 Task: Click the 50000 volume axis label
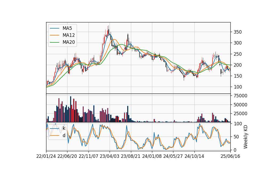[x=241, y=105]
